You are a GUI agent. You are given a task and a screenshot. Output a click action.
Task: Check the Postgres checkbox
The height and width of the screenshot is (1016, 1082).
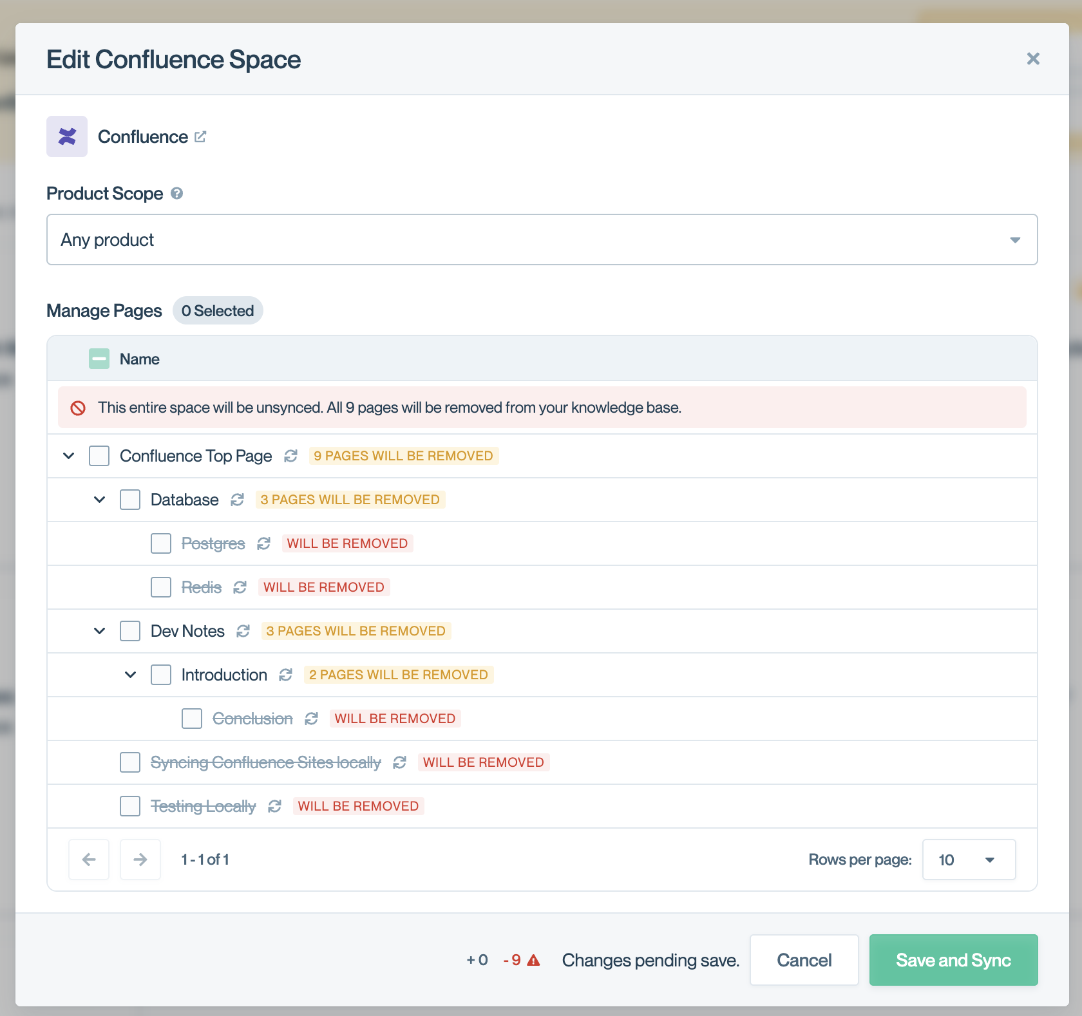coord(161,543)
